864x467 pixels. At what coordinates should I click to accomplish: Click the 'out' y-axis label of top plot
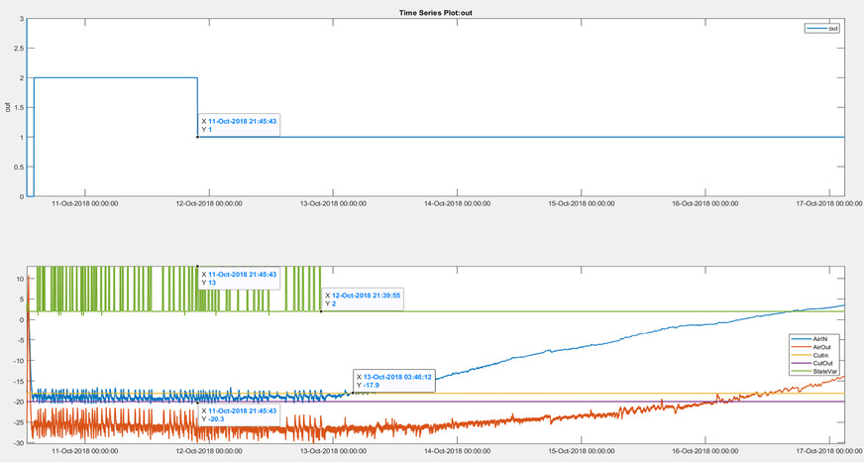(7, 107)
